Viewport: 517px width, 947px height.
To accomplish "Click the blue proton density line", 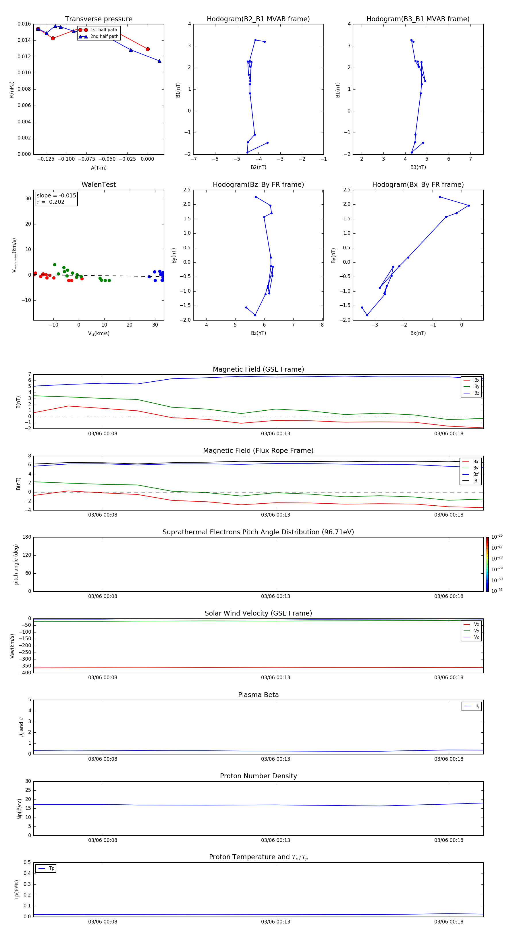I will [x=258, y=805].
